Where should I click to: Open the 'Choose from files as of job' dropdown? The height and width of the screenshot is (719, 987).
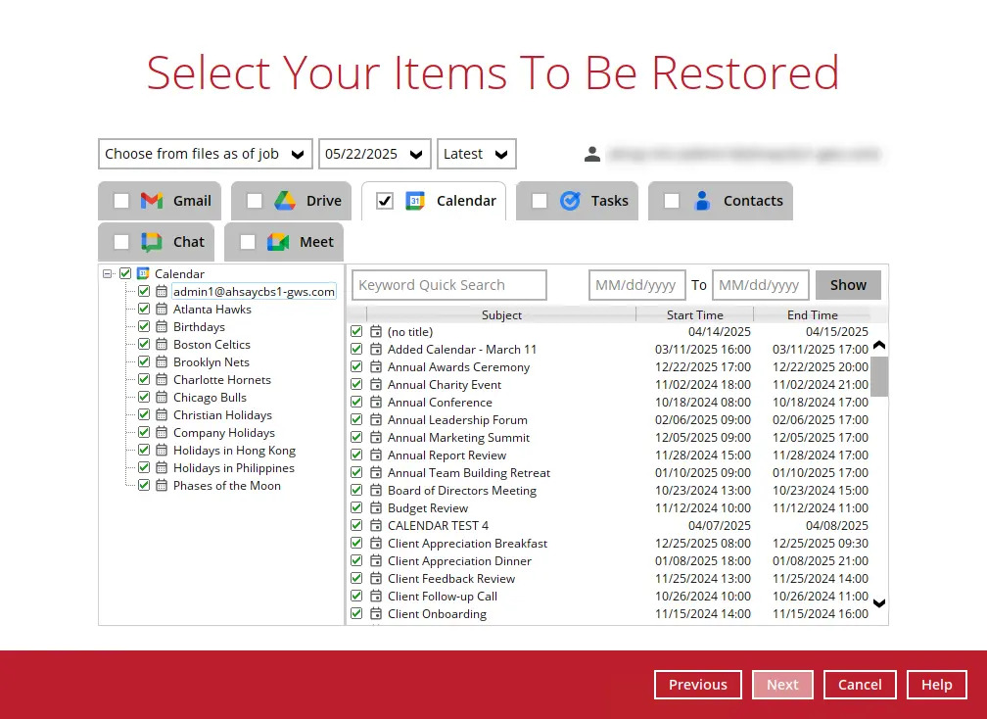click(x=205, y=154)
